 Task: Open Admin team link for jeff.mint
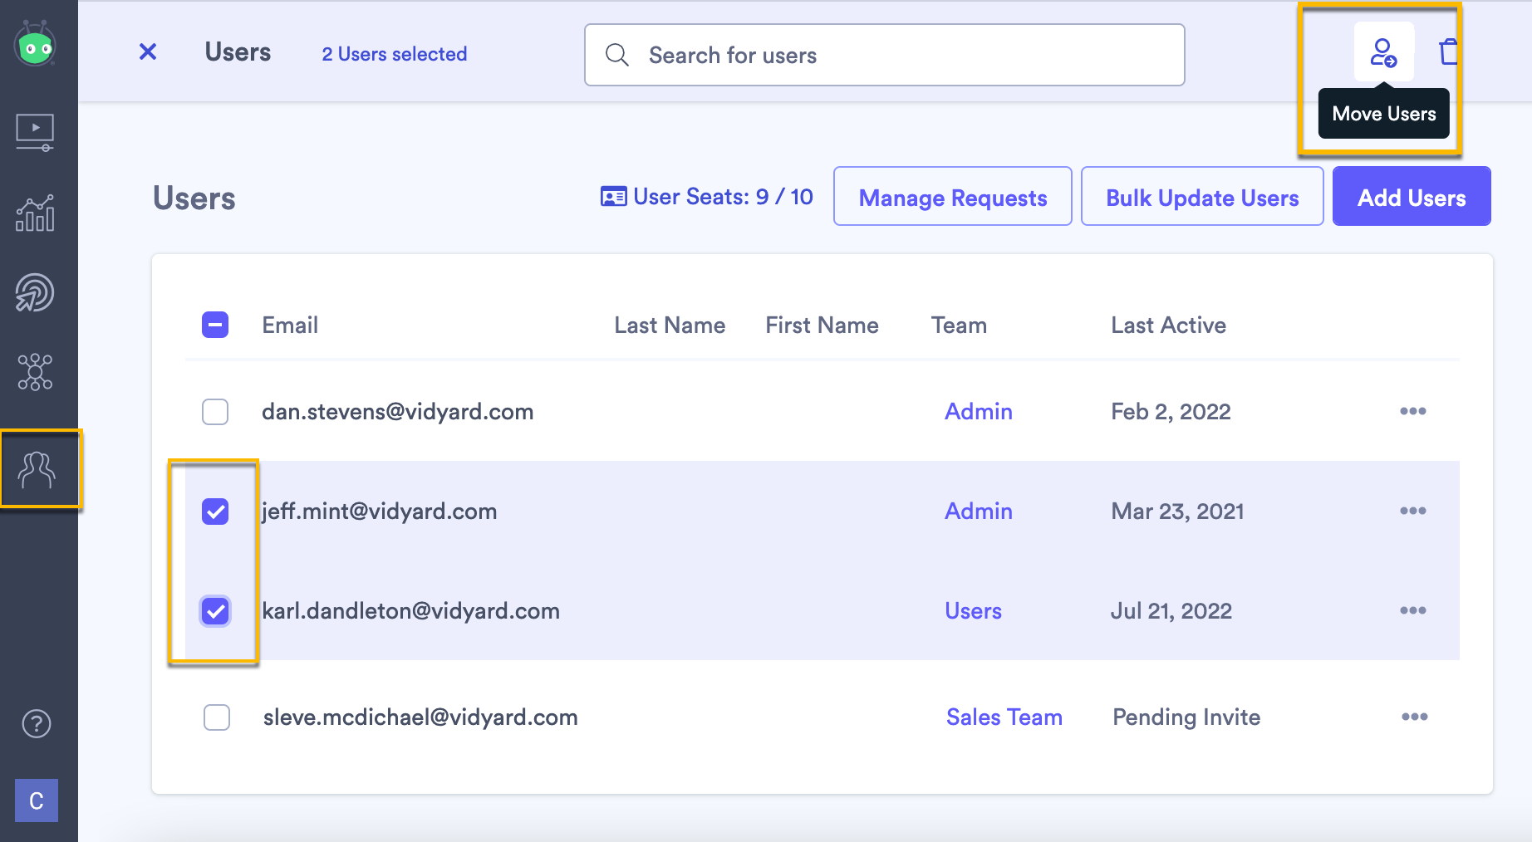[979, 512]
